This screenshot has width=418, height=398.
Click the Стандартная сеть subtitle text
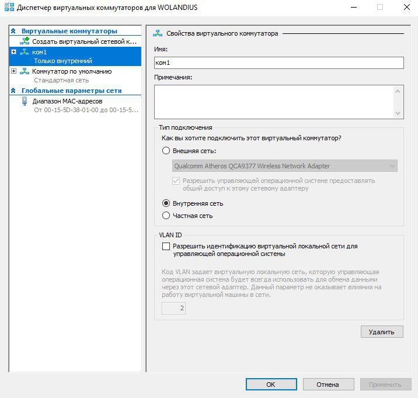coord(61,80)
